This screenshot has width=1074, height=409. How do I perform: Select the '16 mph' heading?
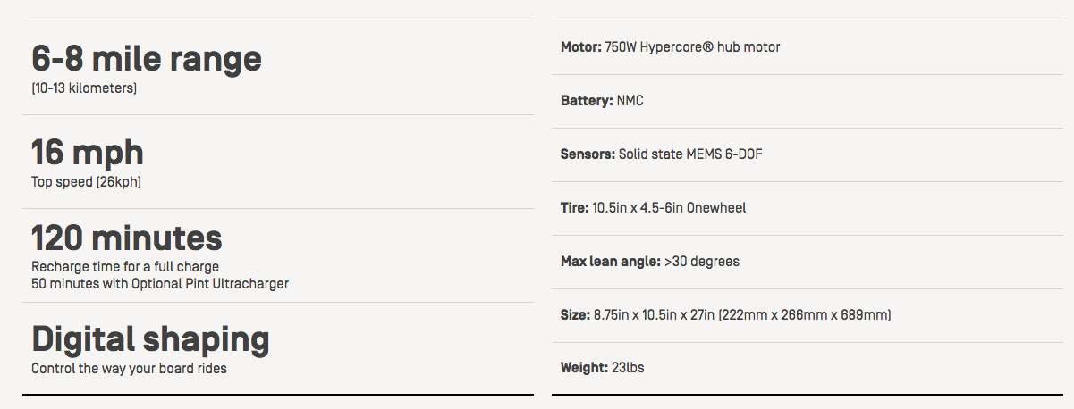tap(88, 153)
